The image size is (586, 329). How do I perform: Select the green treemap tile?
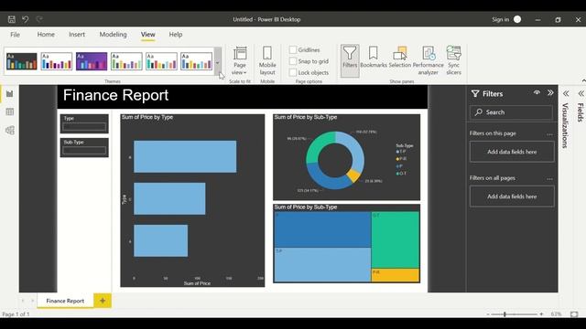(x=395, y=239)
